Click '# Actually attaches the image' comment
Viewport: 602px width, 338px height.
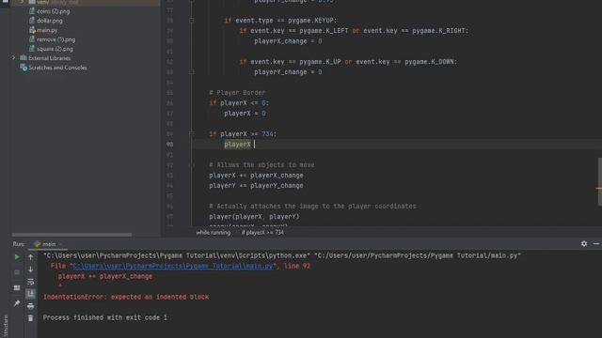click(312, 207)
